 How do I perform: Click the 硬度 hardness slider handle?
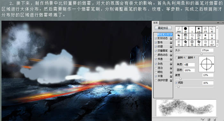[x=180, y=79]
